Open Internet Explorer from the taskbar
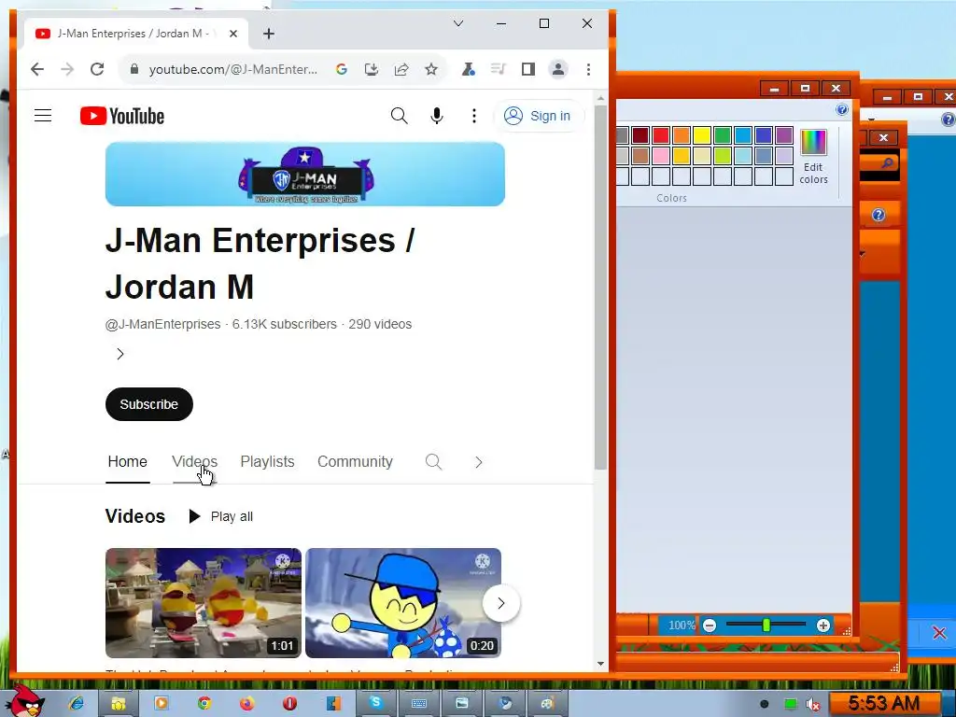 77,704
